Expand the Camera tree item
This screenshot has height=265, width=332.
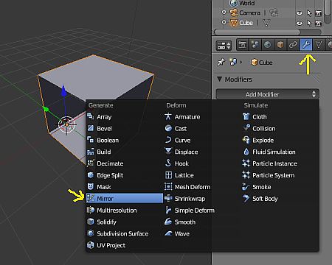(x=224, y=13)
